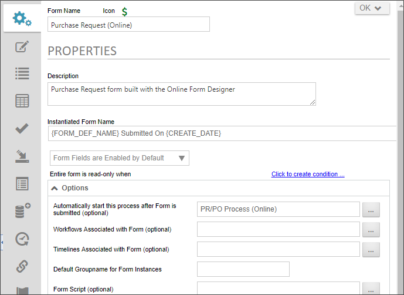The width and height of the screenshot is (404, 295).
Task: Open the table grid icon in sidebar
Action: click(x=22, y=100)
